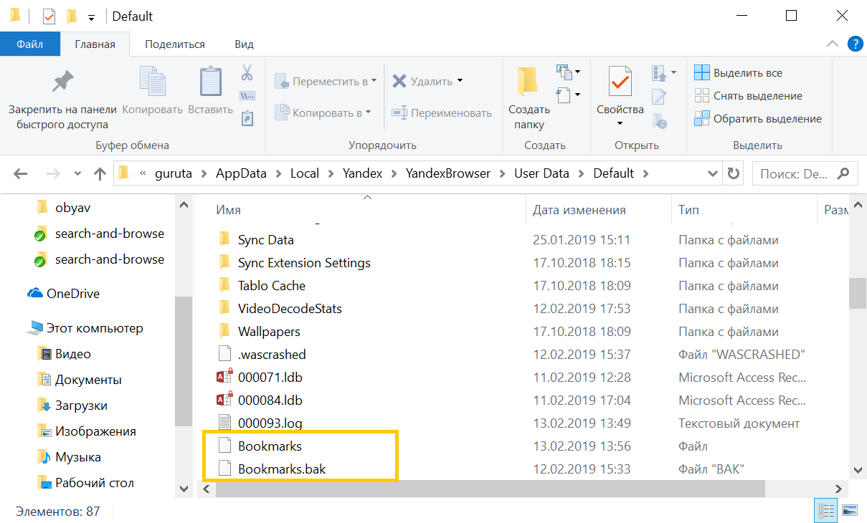Click the blue Help question mark button
The image size is (867, 523).
tap(855, 44)
